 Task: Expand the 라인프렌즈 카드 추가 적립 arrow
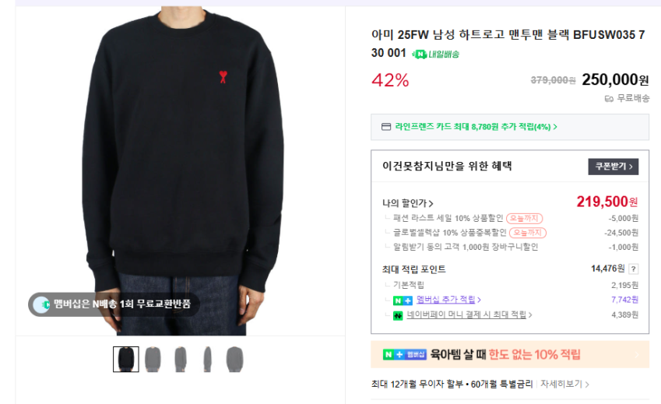click(x=555, y=127)
